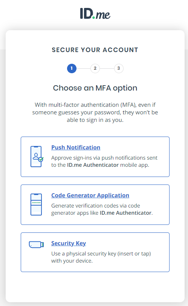Image resolution: width=188 pixels, height=306 pixels.
Task: Open the Code Generator Application link
Action: (x=90, y=195)
